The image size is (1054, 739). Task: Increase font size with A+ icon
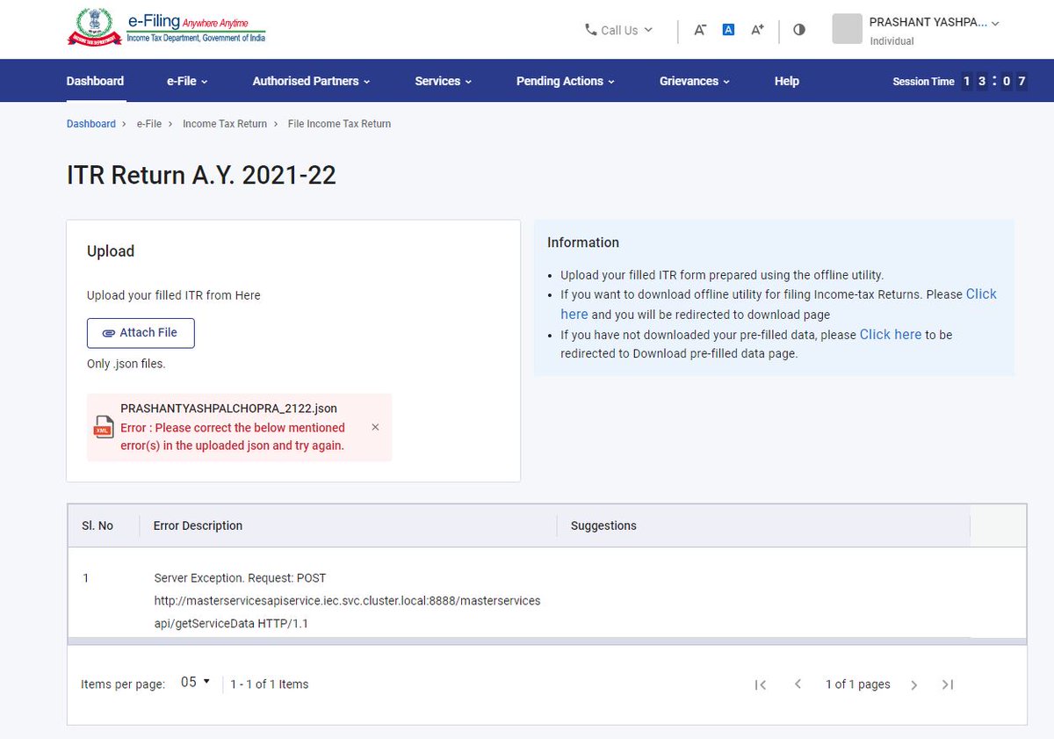tap(757, 30)
